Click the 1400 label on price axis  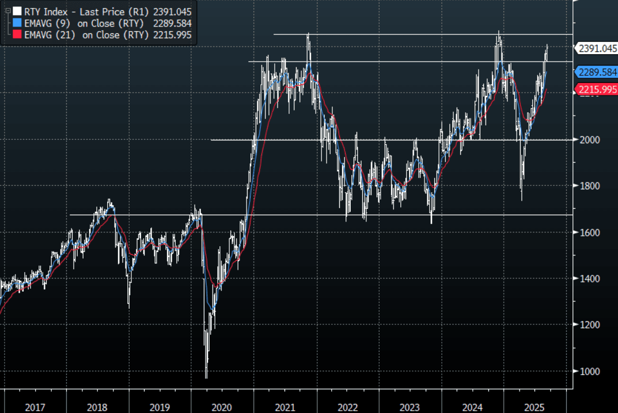[x=591, y=279]
